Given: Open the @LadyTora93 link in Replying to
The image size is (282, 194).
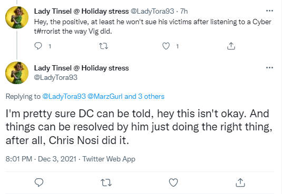Looking at the screenshot, I should [x=64, y=97].
